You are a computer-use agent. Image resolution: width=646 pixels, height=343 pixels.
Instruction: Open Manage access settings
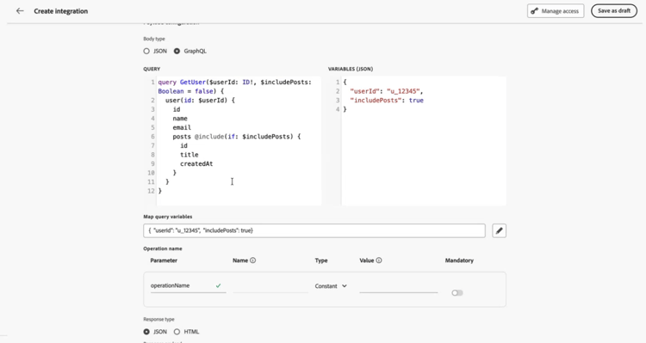click(556, 11)
